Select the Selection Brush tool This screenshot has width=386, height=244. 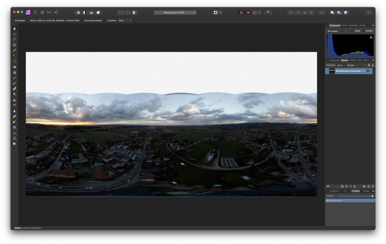point(15,50)
